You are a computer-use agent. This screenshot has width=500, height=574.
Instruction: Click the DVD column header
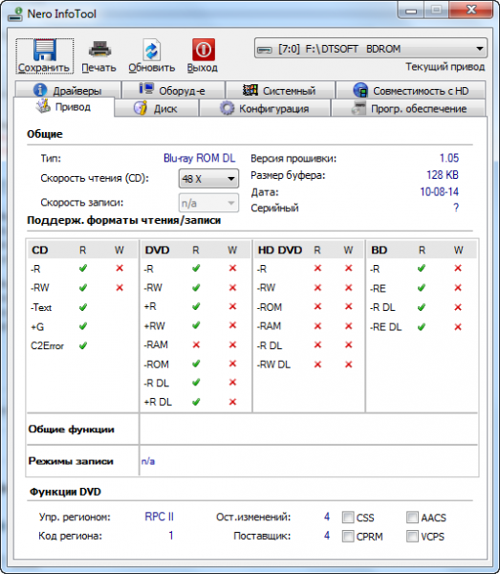pos(158,250)
